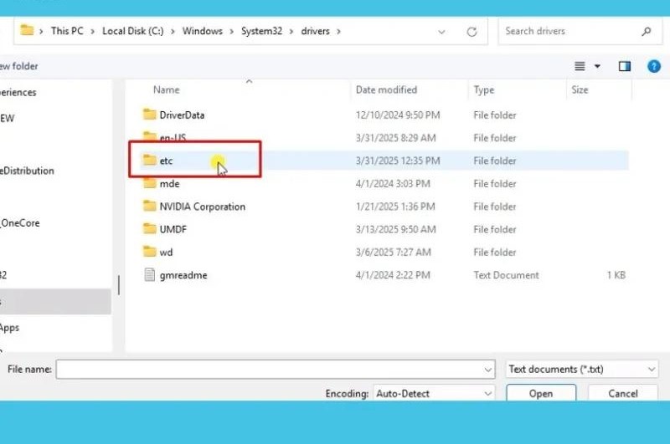Expand chevron after Windows breadcrumb

click(x=231, y=32)
